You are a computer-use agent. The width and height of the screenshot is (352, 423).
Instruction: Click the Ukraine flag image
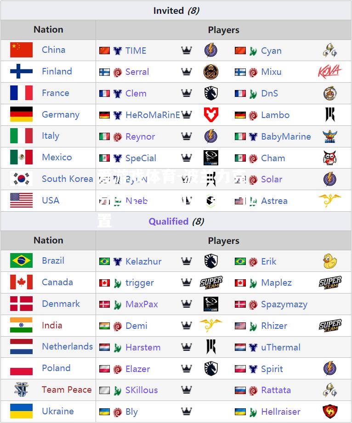[x=21, y=411]
